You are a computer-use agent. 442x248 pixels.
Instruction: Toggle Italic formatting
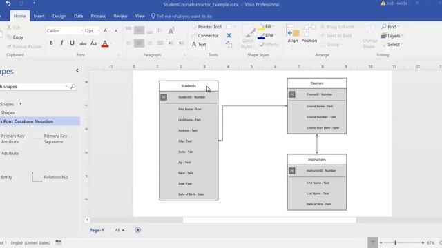[61, 43]
